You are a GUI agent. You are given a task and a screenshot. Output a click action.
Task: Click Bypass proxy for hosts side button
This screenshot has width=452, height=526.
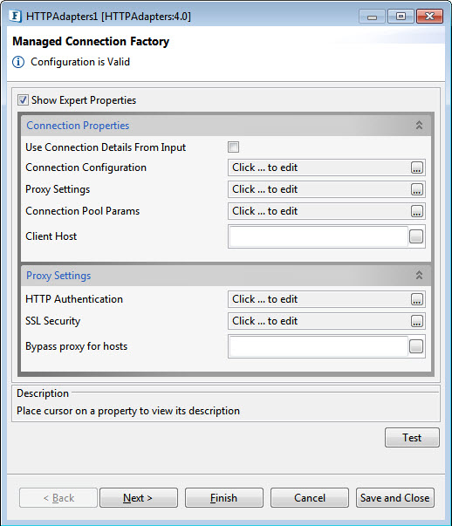click(416, 346)
